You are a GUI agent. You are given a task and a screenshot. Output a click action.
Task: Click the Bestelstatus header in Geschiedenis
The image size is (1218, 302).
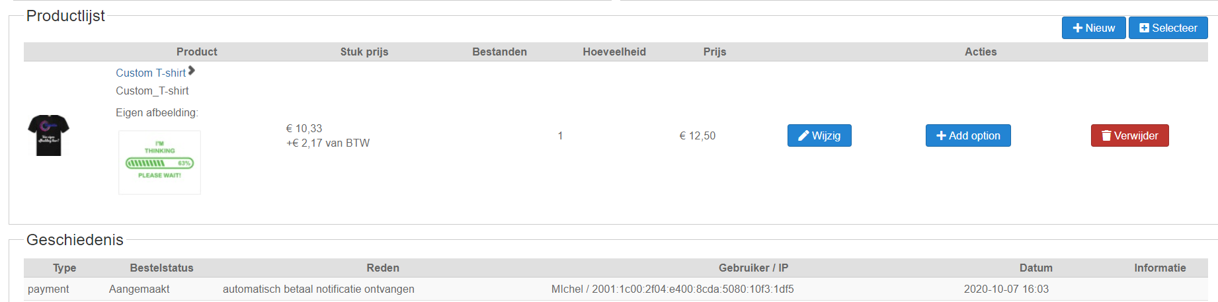click(x=161, y=268)
